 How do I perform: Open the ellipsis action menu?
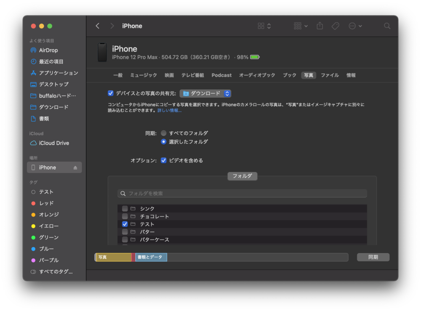click(355, 26)
